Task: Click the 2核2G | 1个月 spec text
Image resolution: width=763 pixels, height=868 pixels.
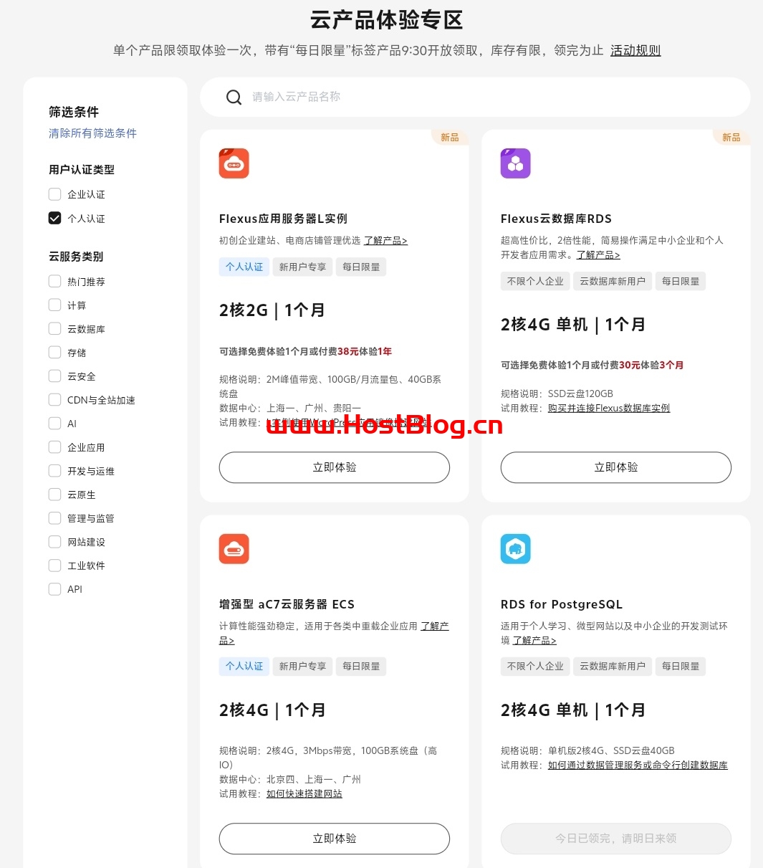Action: point(272,310)
